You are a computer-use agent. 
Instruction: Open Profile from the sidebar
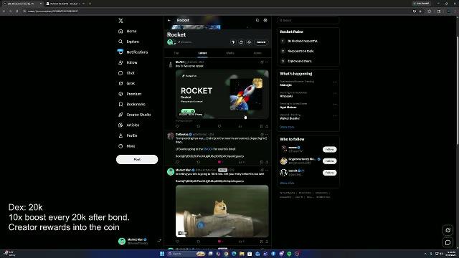[x=128, y=135]
